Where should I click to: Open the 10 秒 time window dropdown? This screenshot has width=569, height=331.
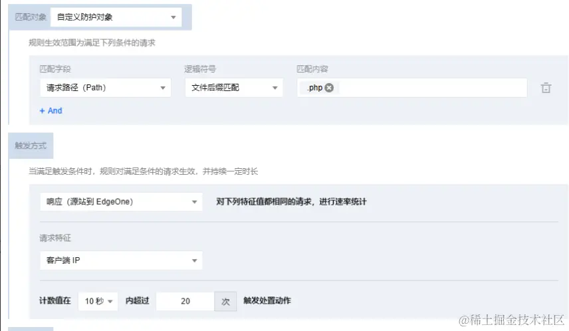[x=98, y=301]
